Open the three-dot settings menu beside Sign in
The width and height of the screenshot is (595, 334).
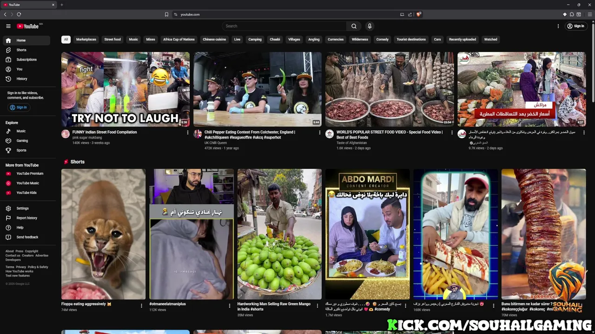558,26
